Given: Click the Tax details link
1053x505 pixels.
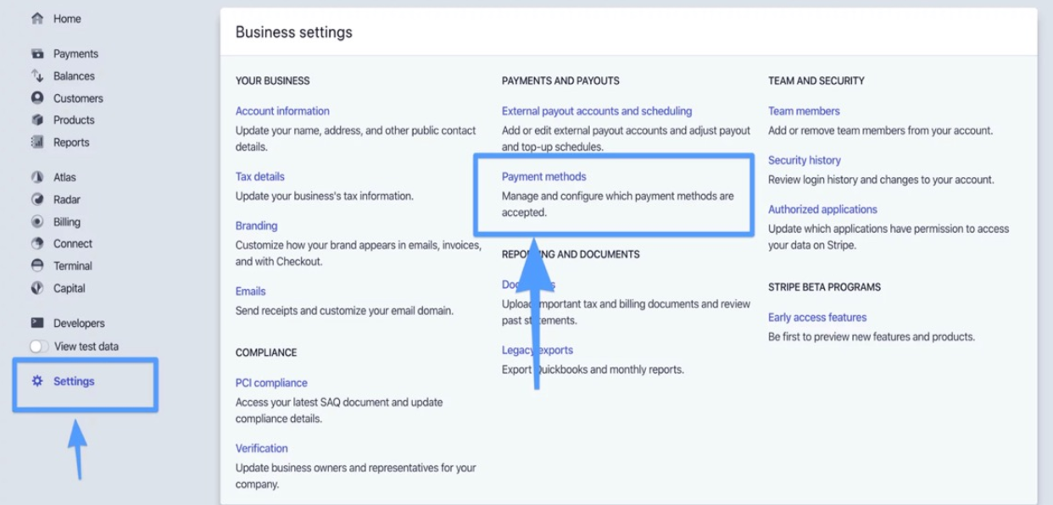Looking at the screenshot, I should tap(260, 176).
